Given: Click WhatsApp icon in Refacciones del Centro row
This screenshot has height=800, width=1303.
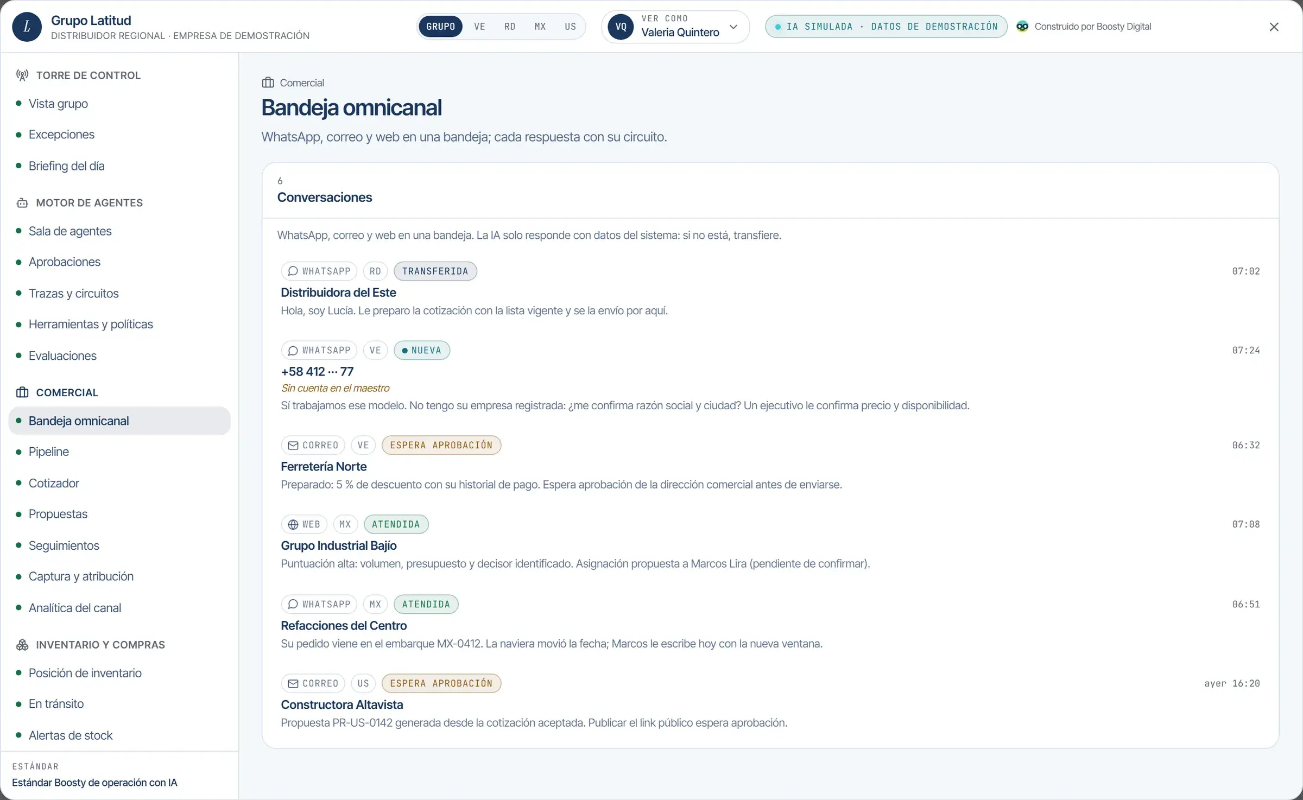Looking at the screenshot, I should pyautogui.click(x=293, y=604).
